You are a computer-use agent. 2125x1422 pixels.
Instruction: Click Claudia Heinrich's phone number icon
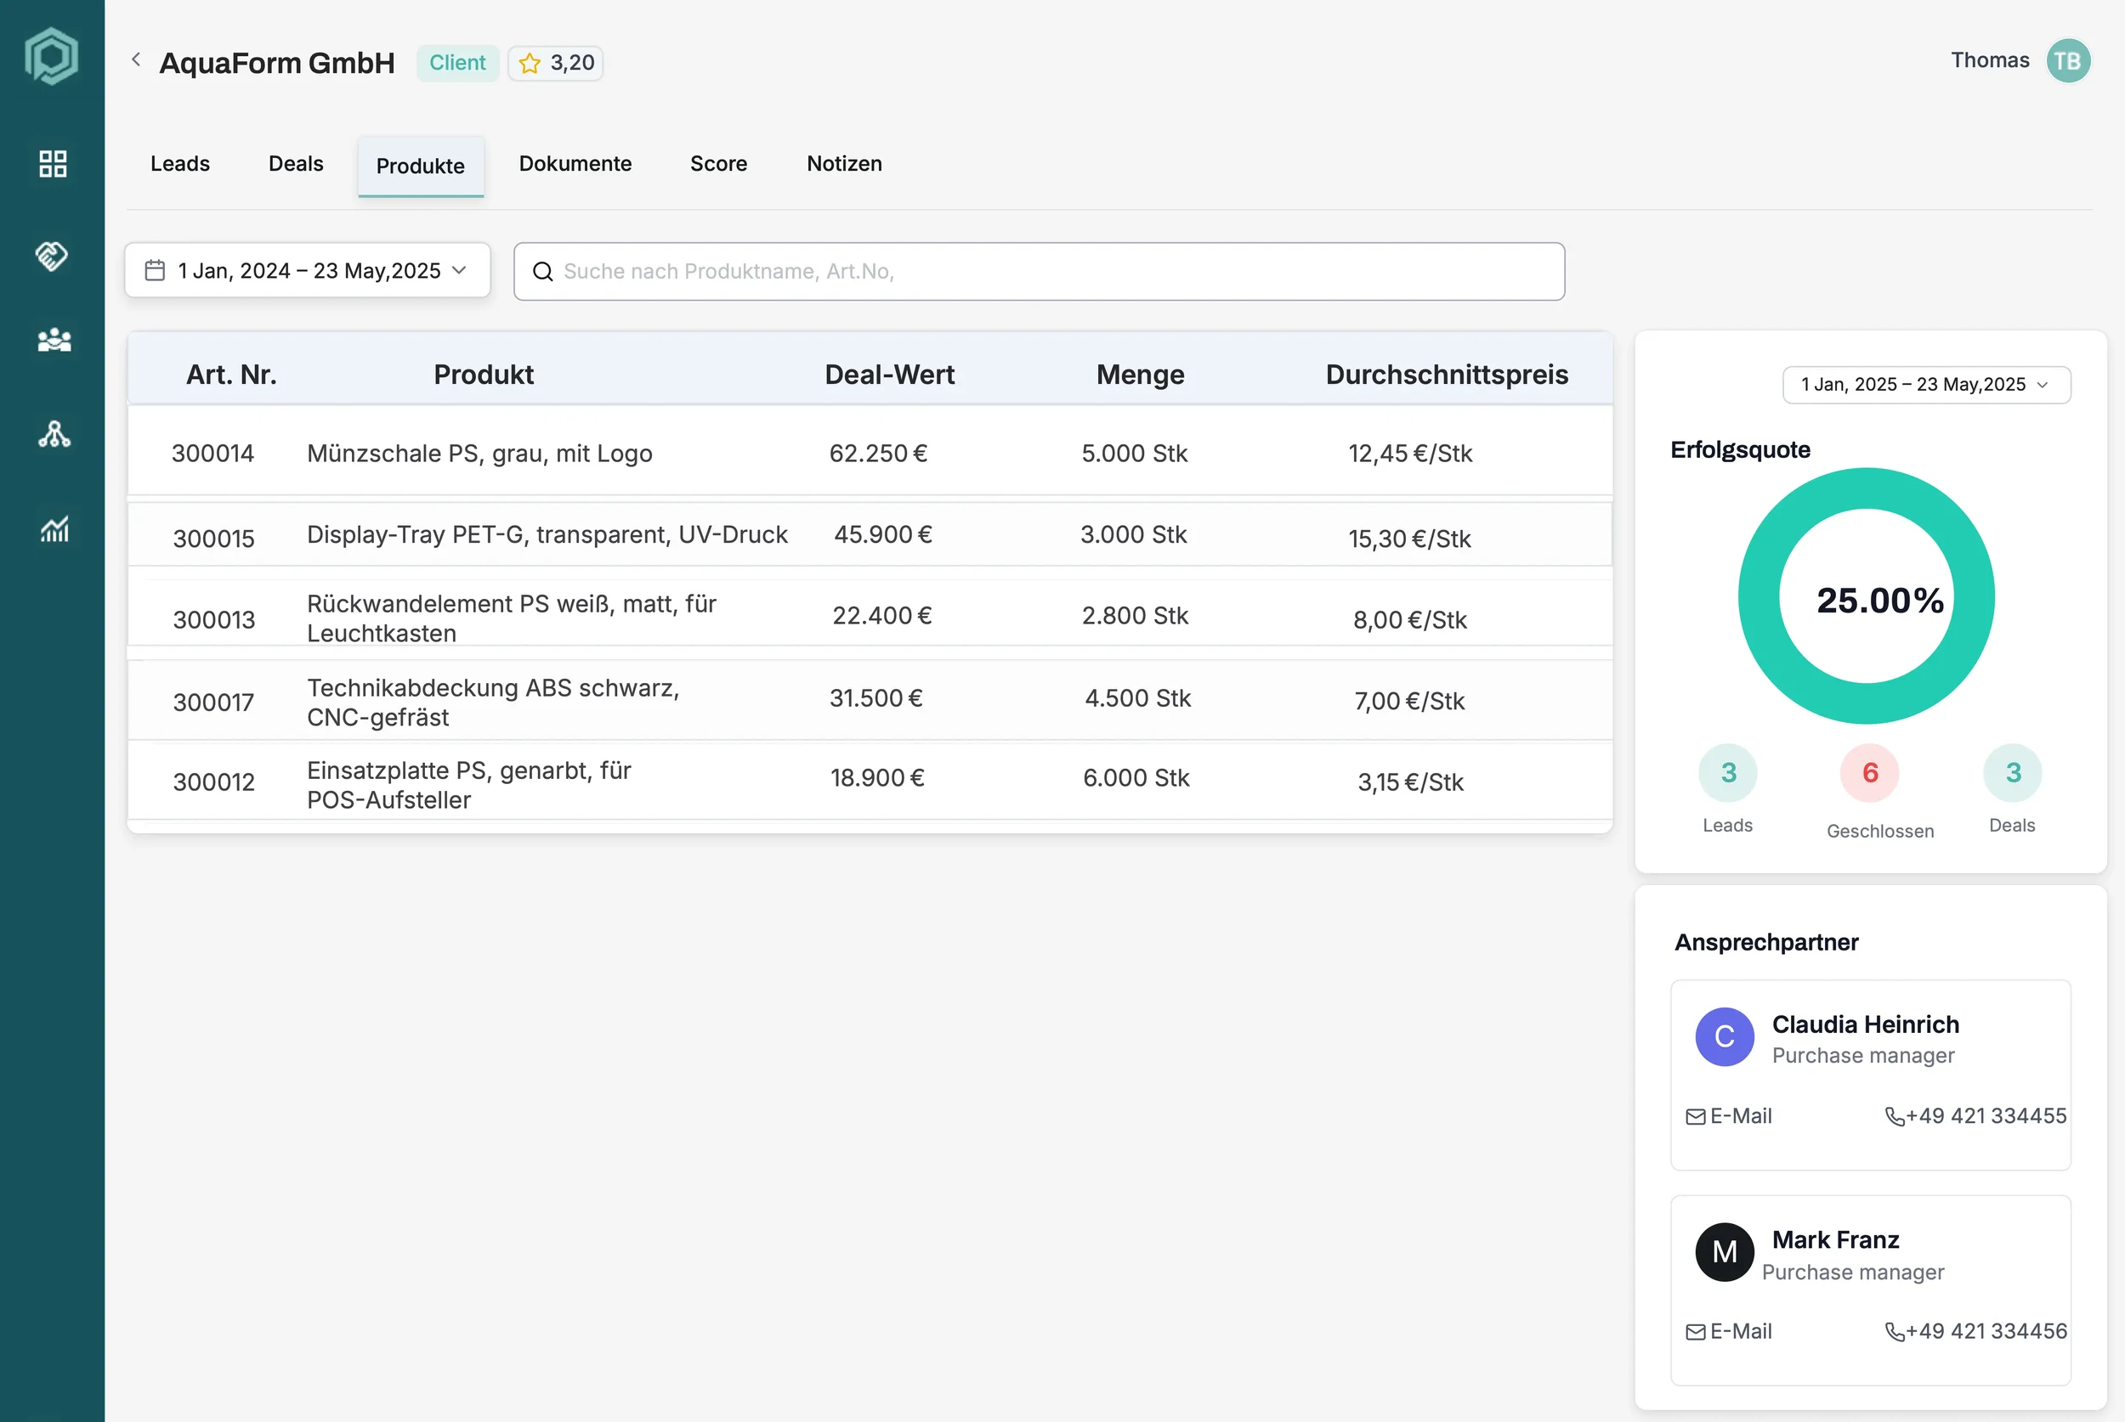[x=1895, y=1116]
